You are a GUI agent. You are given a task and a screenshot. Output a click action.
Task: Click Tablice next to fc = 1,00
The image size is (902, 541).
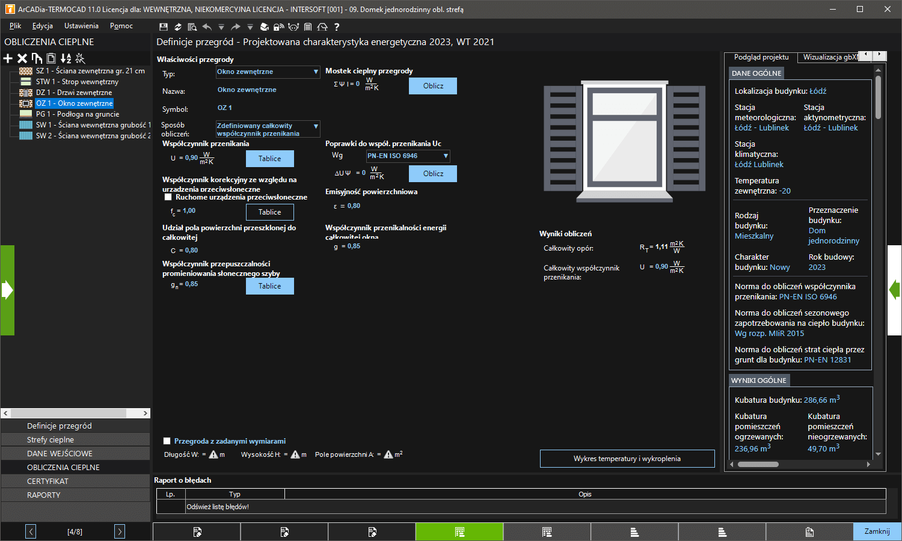[x=270, y=212]
